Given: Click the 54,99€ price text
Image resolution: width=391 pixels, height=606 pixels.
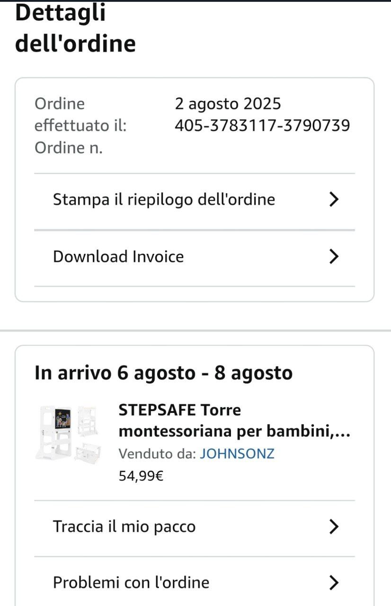Looking at the screenshot, I should [141, 476].
